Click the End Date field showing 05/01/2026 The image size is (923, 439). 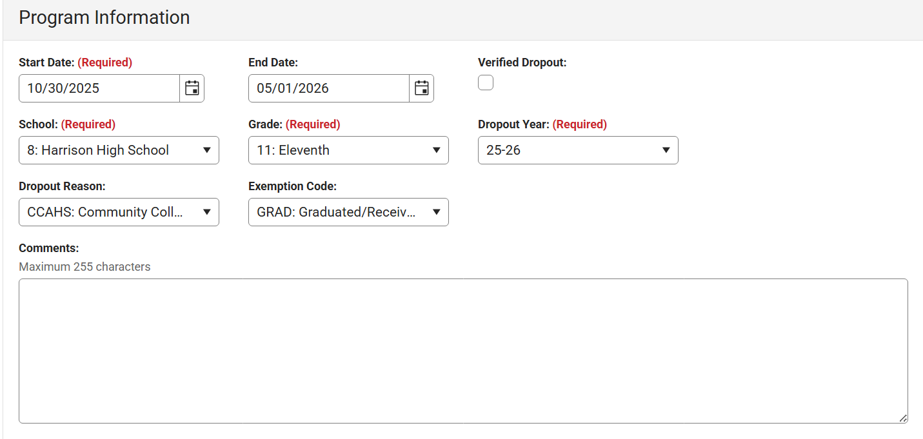pos(329,88)
